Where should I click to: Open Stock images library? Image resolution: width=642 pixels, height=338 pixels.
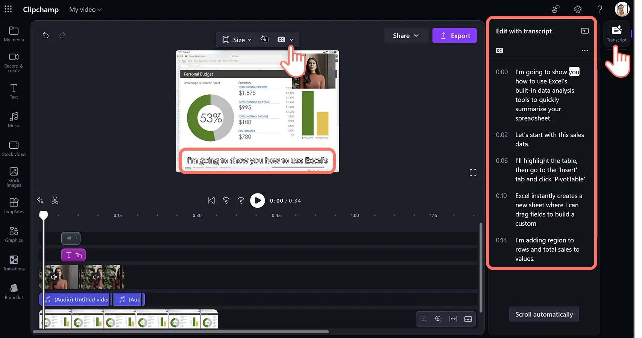pyautogui.click(x=14, y=177)
